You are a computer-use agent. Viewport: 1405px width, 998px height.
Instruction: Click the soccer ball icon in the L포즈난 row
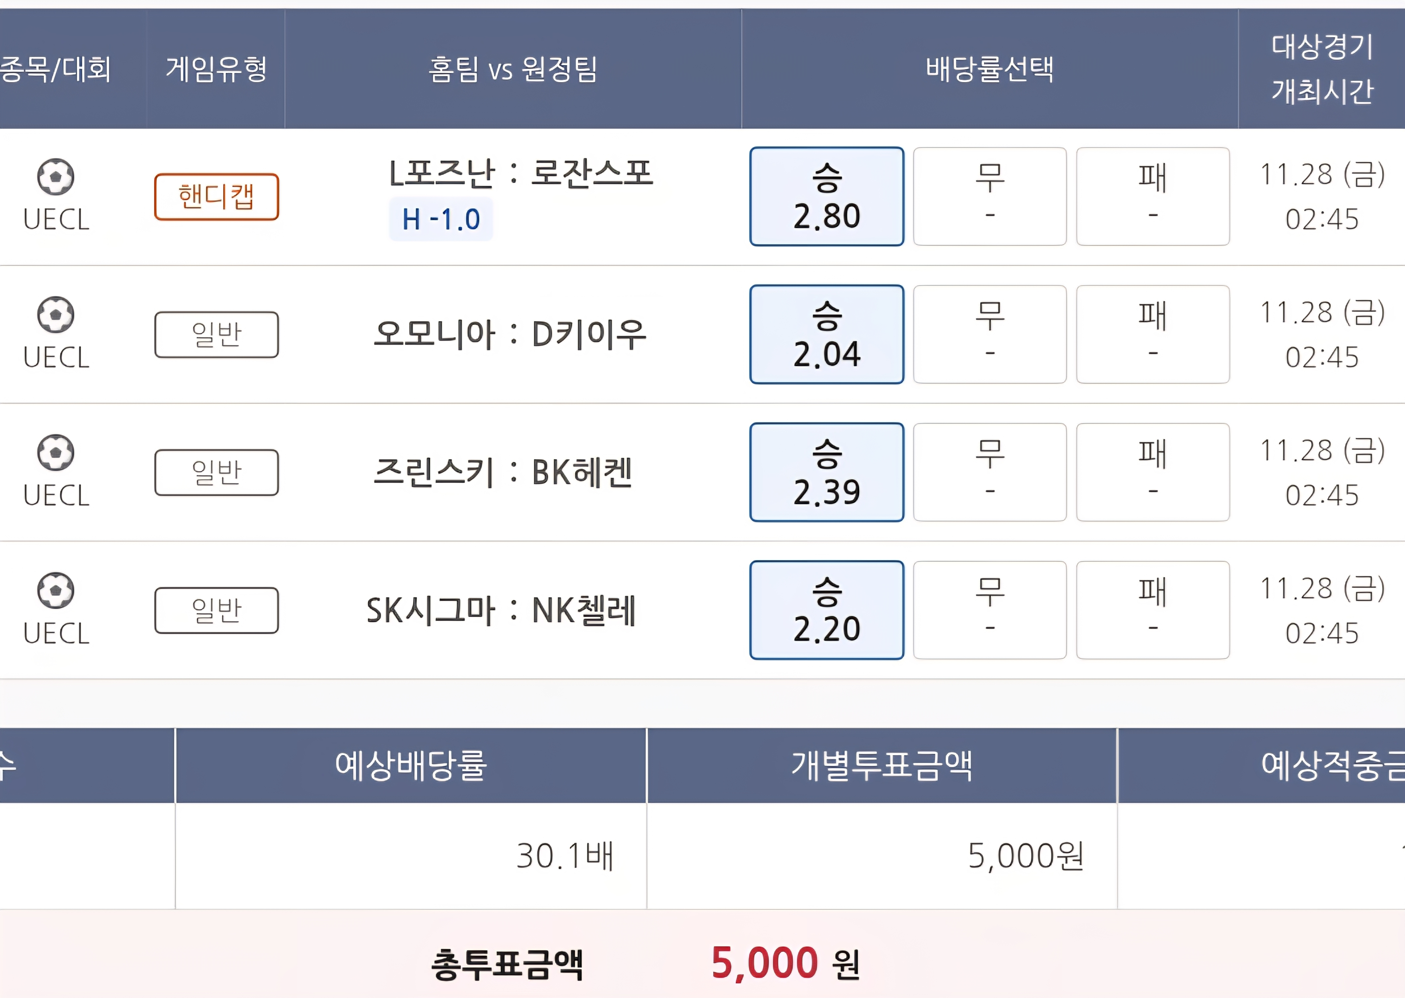(x=56, y=177)
